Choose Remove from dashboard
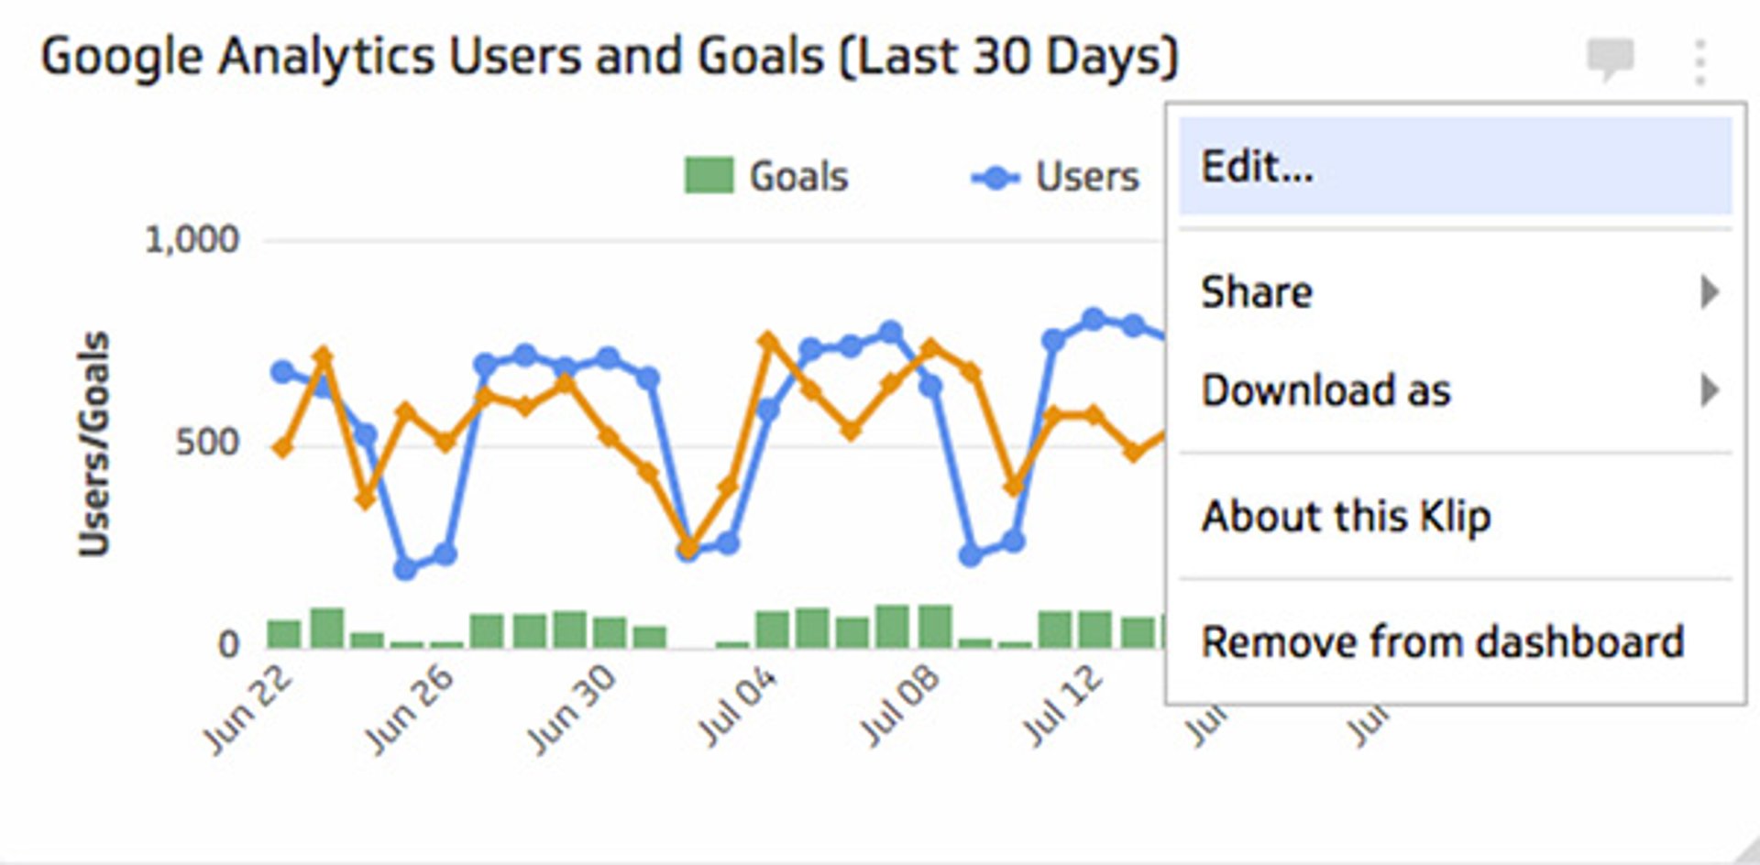Screen dimensions: 1760x865 click(1442, 642)
